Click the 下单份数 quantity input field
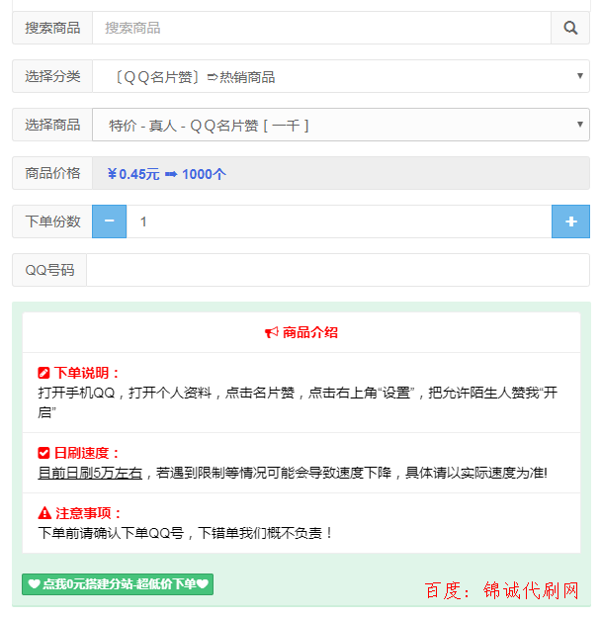 (338, 221)
